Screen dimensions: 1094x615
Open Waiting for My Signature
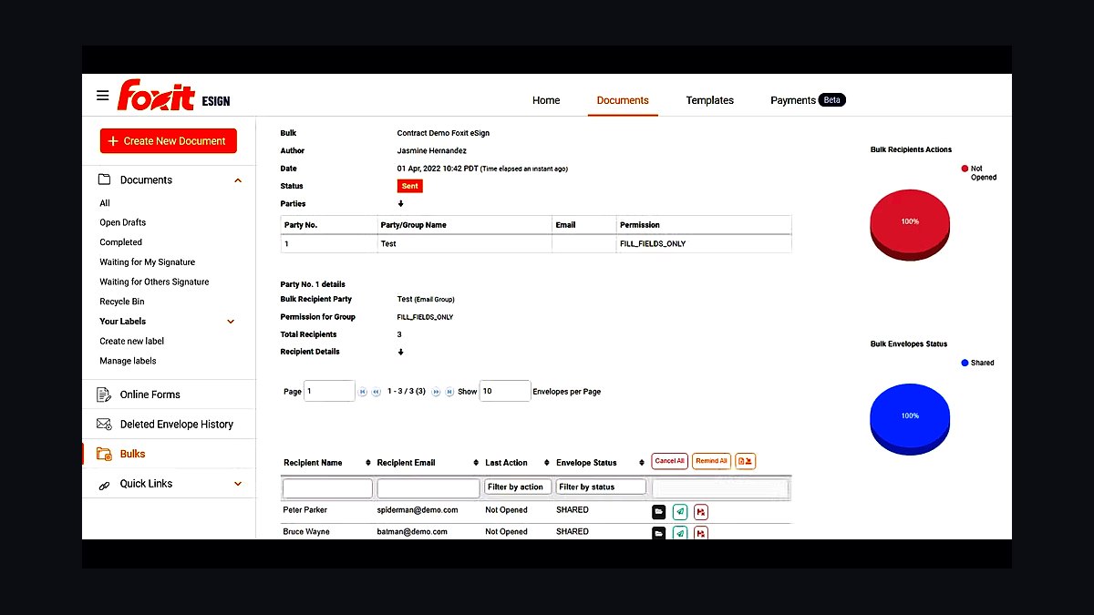pyautogui.click(x=148, y=262)
